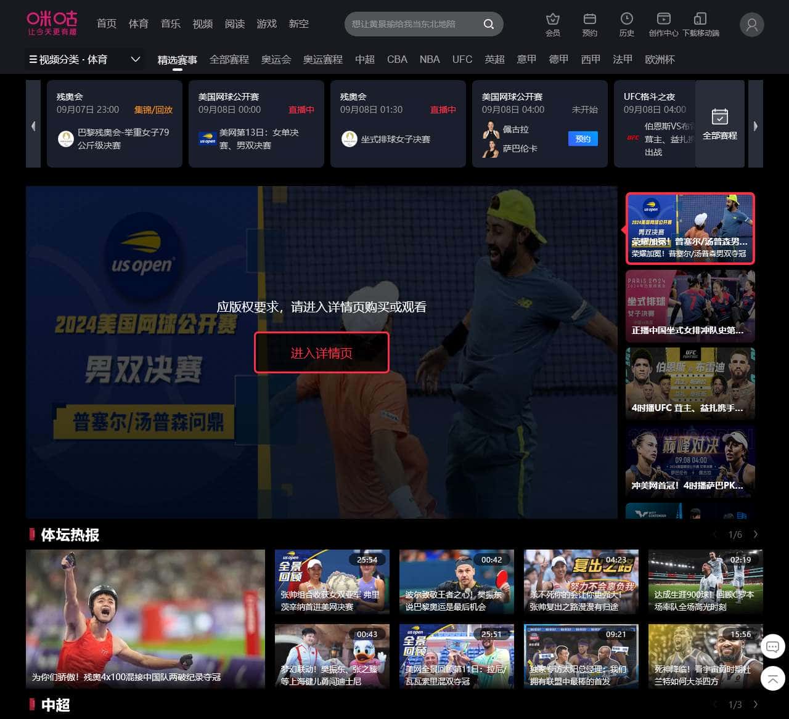The height and width of the screenshot is (719, 789).
Task: Switch to the 全部赛程 tab
Action: click(229, 60)
